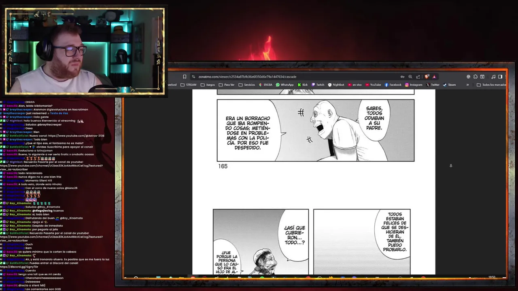Open the Steam bookmark
518x291 pixels.
449,85
